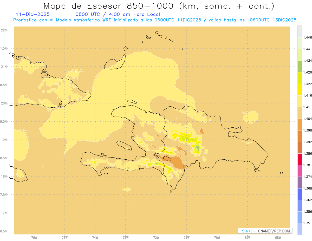
Task: Click the legend value '1.35'
Action: (307, 223)
